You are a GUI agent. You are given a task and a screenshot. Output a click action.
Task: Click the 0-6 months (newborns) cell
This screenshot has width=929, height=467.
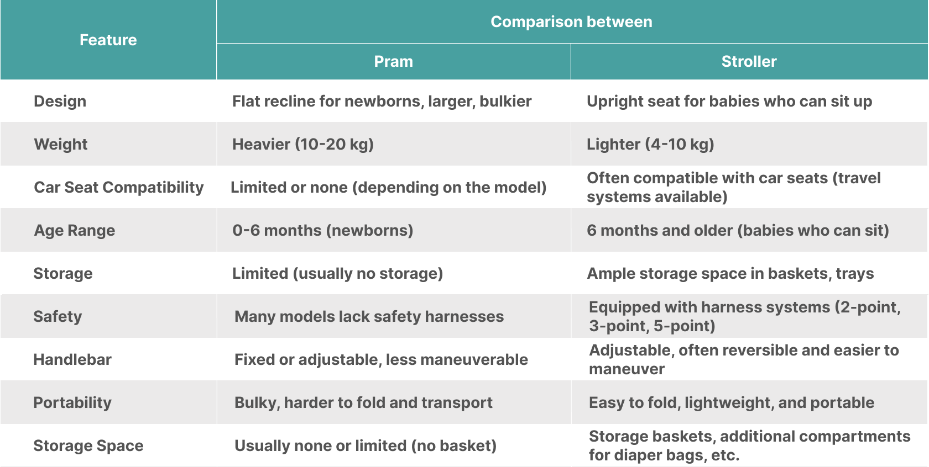pyautogui.click(x=322, y=230)
